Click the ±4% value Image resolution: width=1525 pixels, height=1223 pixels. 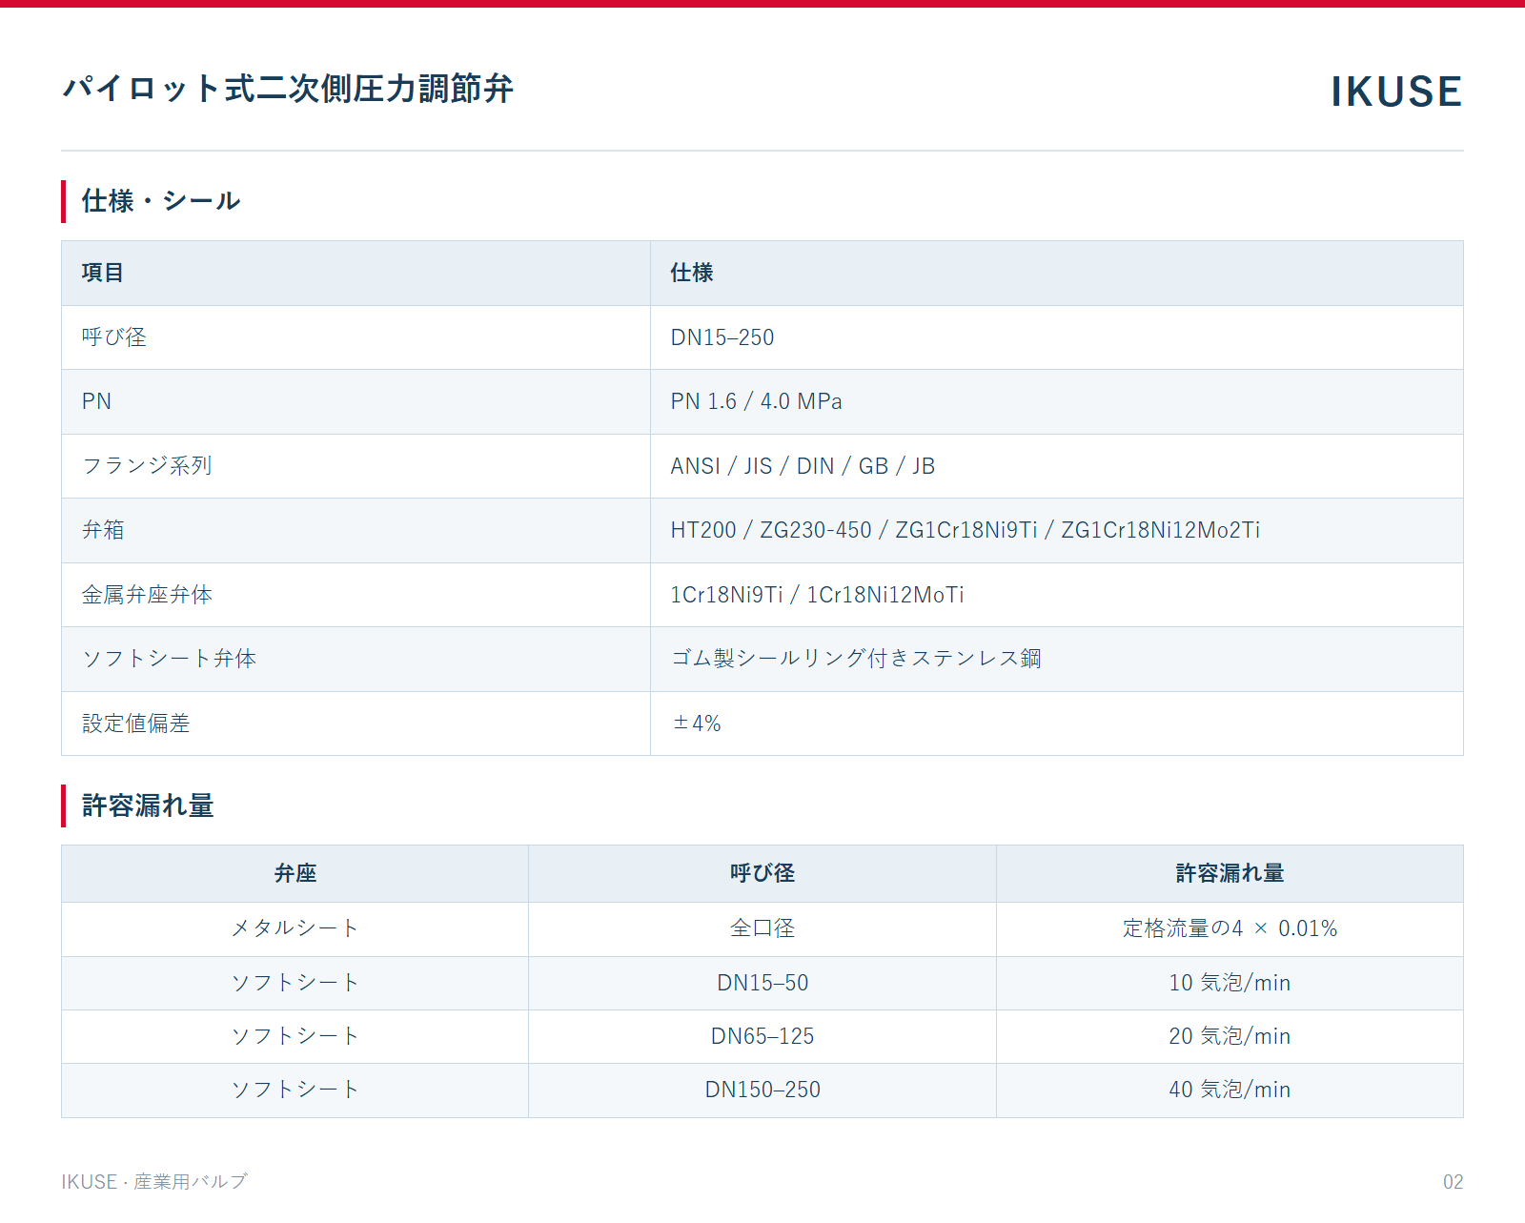697,724
